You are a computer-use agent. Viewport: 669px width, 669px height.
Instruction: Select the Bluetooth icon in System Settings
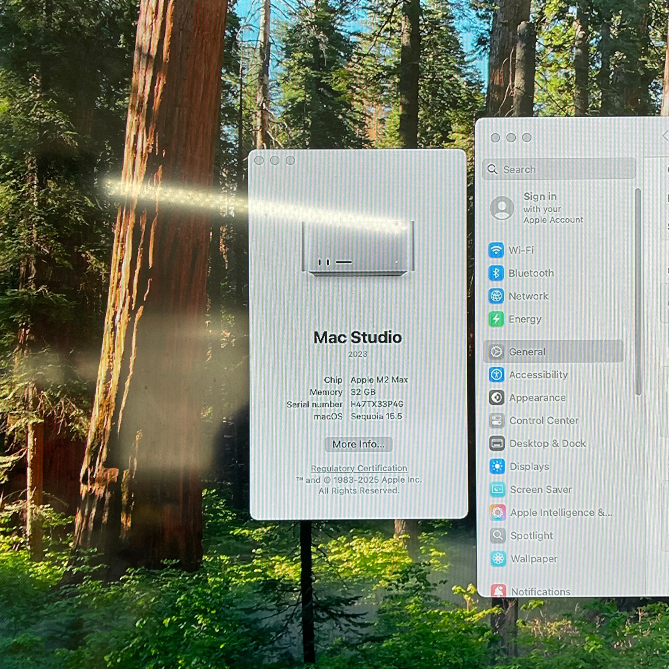[x=496, y=273]
